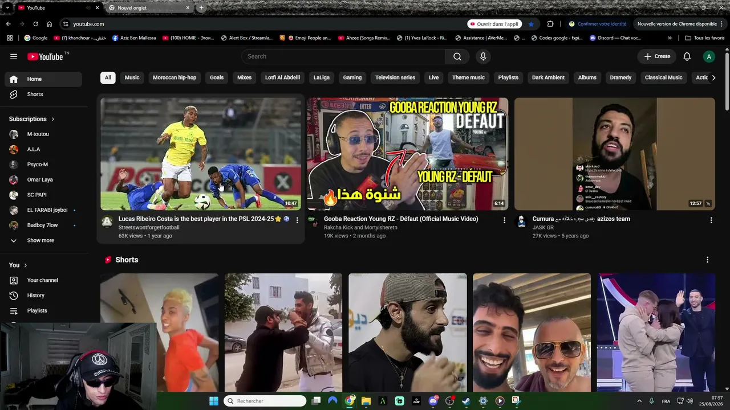Open the Chrome tab search dropdown
Viewport: 730px width, 410px height.
click(7, 8)
